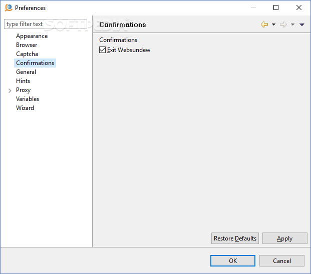This screenshot has width=311, height=274.
Task: Select Wizard in preferences tree
Action: (25, 108)
